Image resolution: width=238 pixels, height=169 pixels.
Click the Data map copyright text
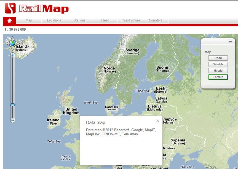coord(121,132)
